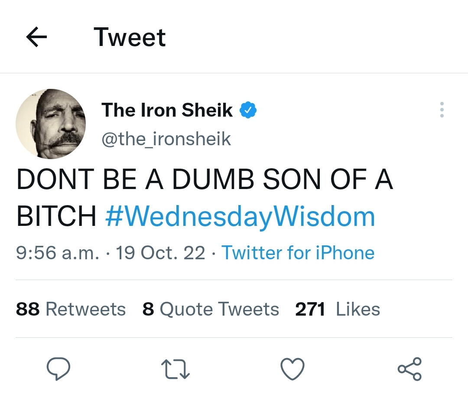Go back using the left arrow
This screenshot has width=468, height=398.
tap(36, 37)
